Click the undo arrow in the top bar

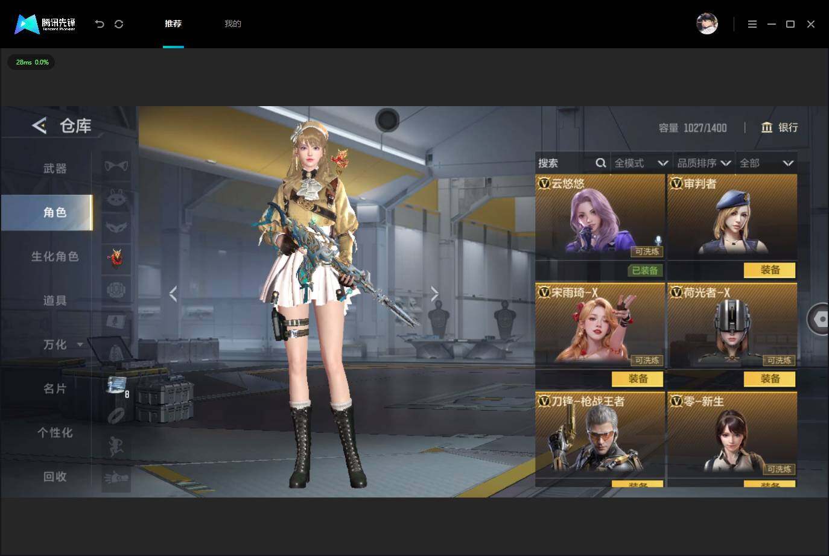coord(100,24)
